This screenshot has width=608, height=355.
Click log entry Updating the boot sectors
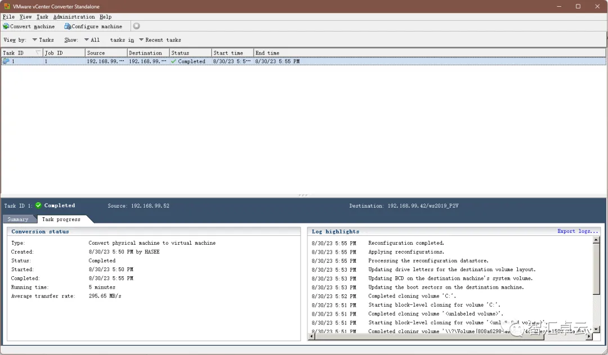(x=446, y=287)
